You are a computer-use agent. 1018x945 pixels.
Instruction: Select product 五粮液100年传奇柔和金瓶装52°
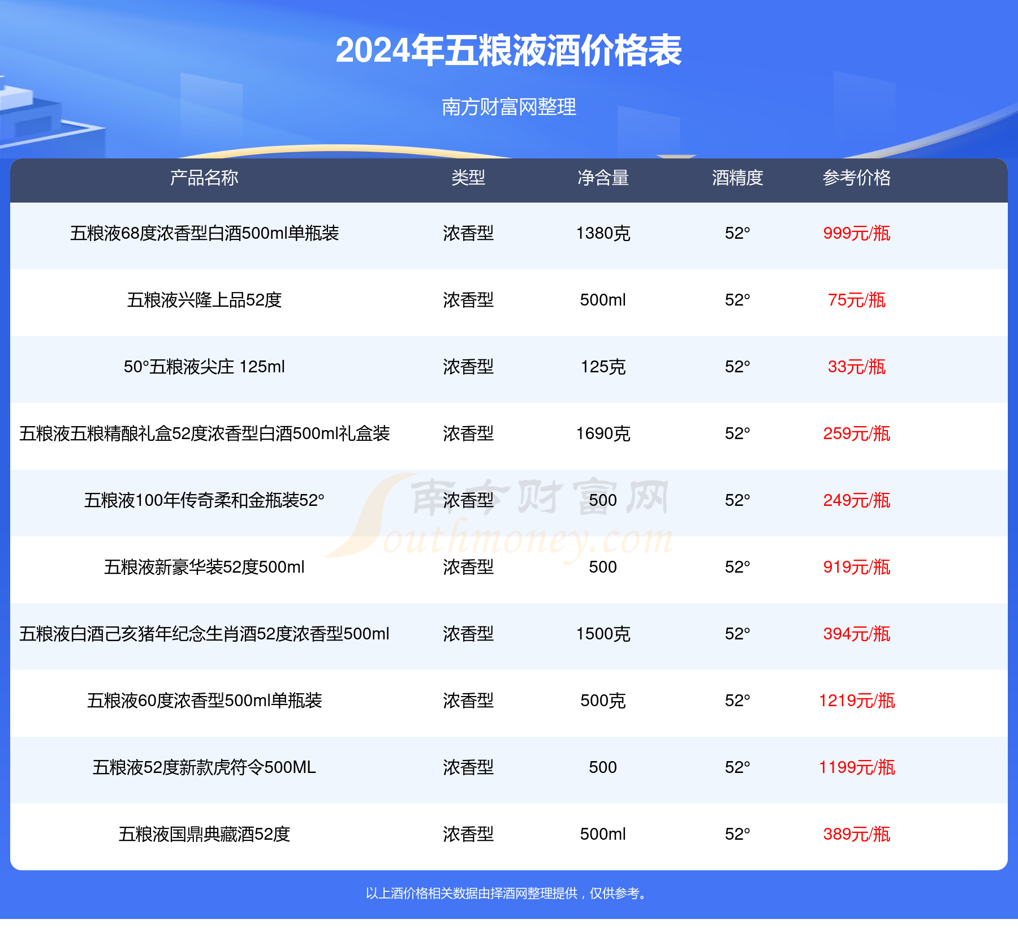[204, 500]
